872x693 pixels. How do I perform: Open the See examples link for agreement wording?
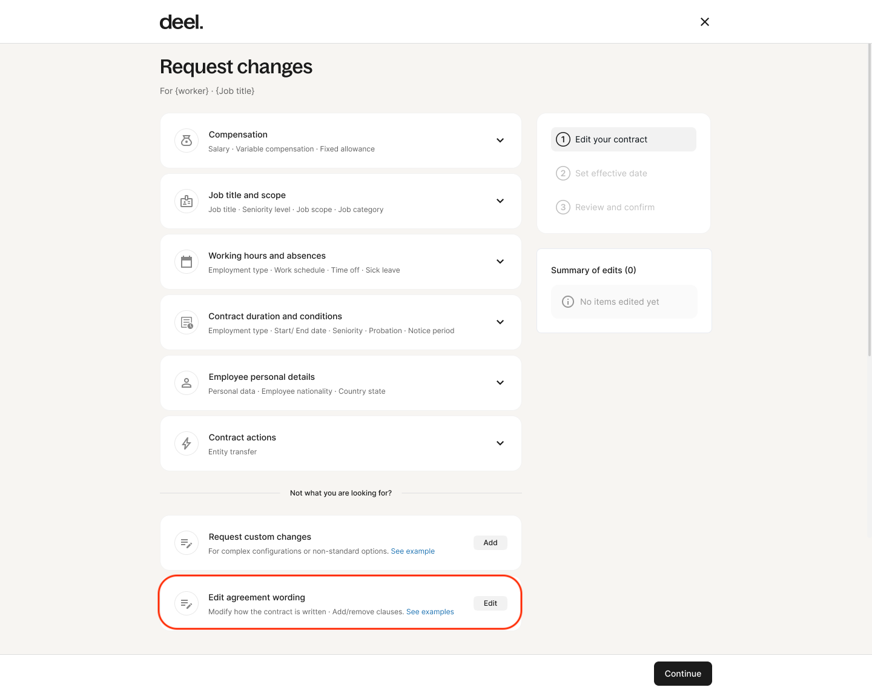[x=430, y=611]
